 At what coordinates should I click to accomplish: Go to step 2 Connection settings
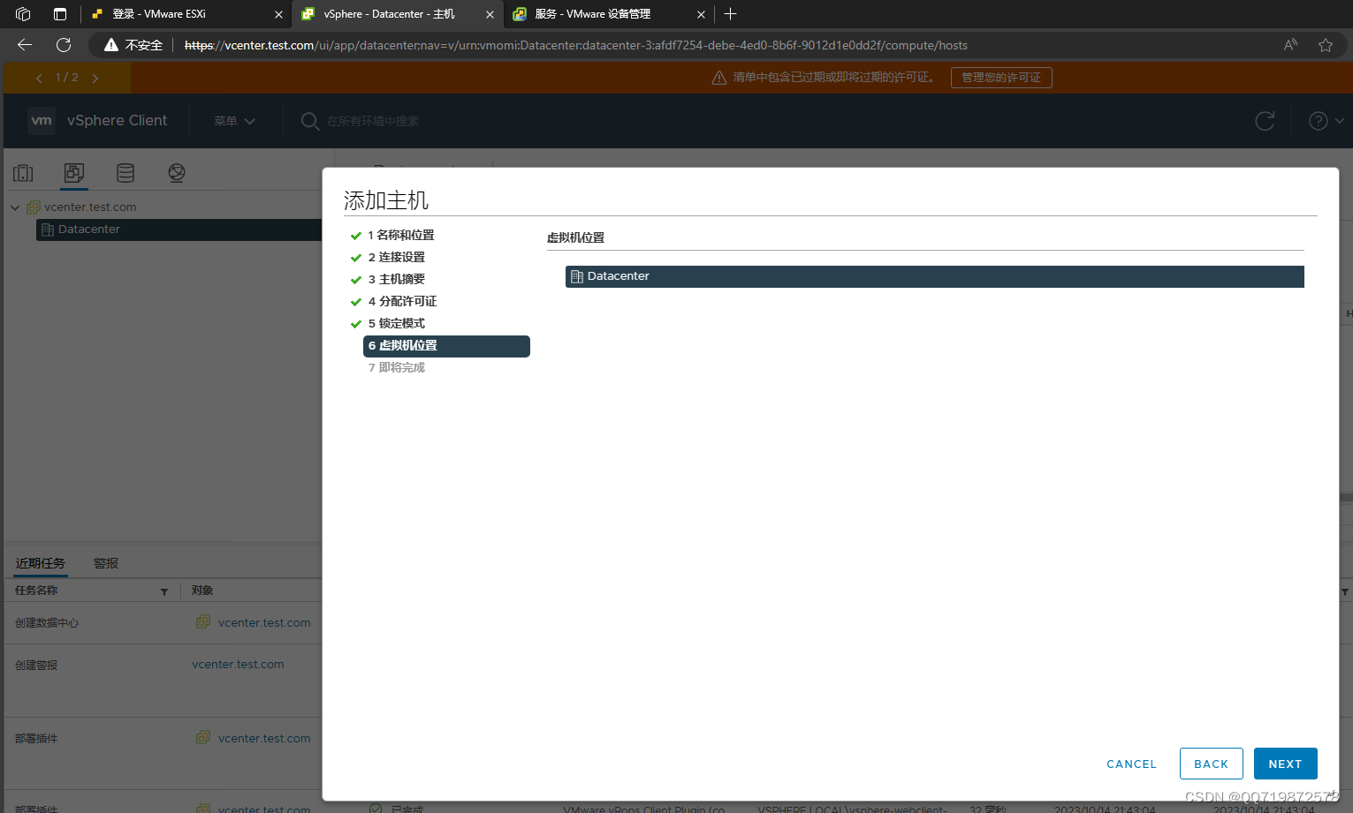(396, 257)
